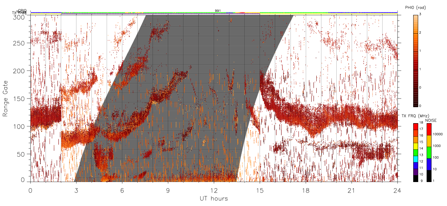Pick the purple 10-11 MHz TX FRQ swatch
The width and height of the screenshot is (447, 206).
tap(416, 172)
